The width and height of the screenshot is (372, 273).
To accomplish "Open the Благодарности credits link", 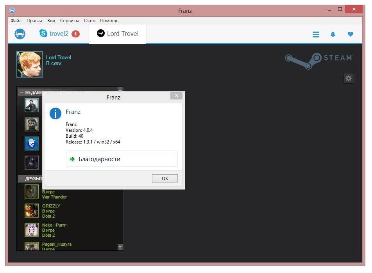I will pyautogui.click(x=122, y=159).
